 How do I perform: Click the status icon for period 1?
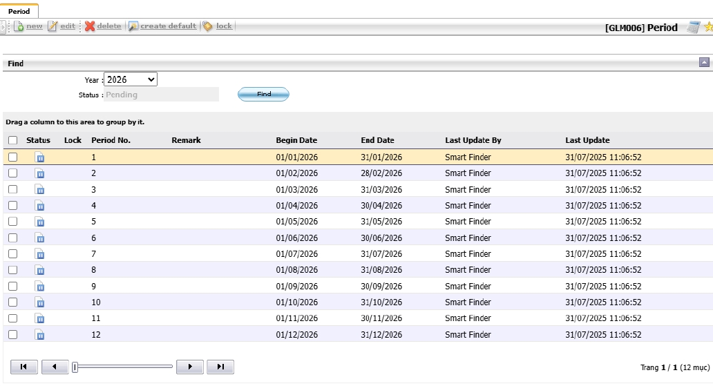(x=39, y=157)
